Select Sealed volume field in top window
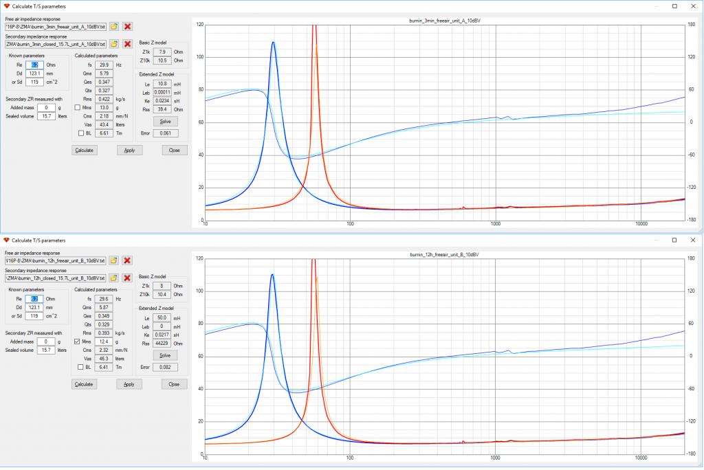This screenshot has height=470, width=704. tap(46, 116)
